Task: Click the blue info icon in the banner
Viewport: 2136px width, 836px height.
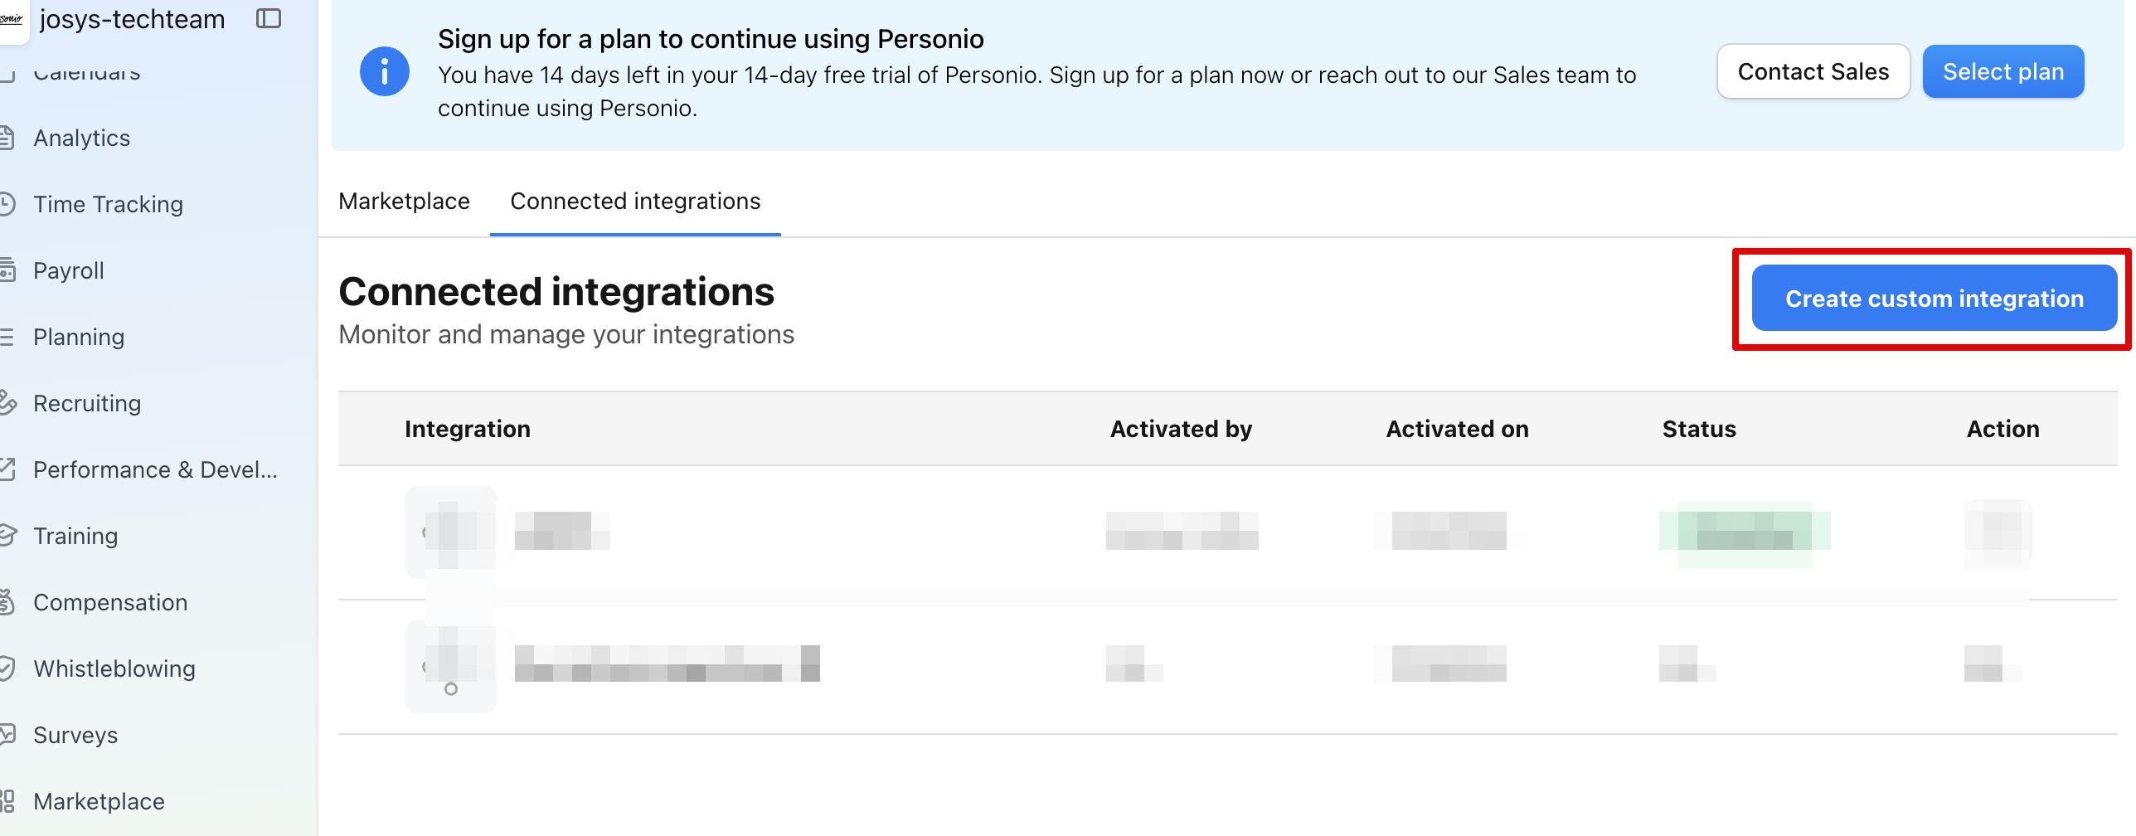Action: click(384, 72)
